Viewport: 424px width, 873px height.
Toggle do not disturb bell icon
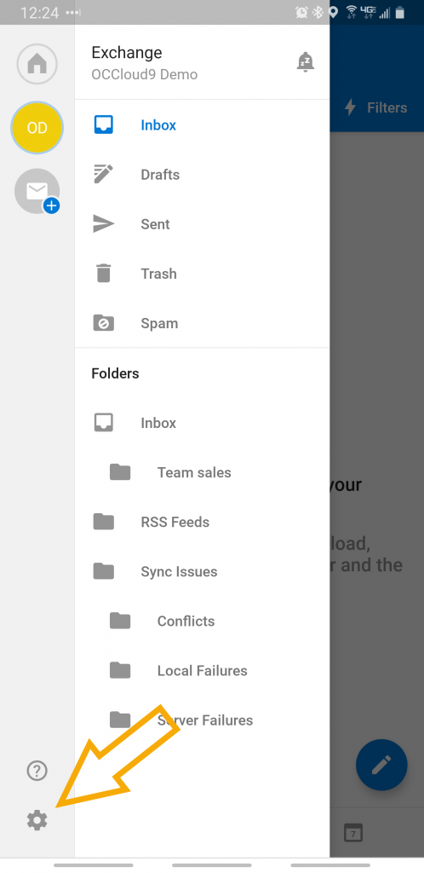tap(305, 62)
